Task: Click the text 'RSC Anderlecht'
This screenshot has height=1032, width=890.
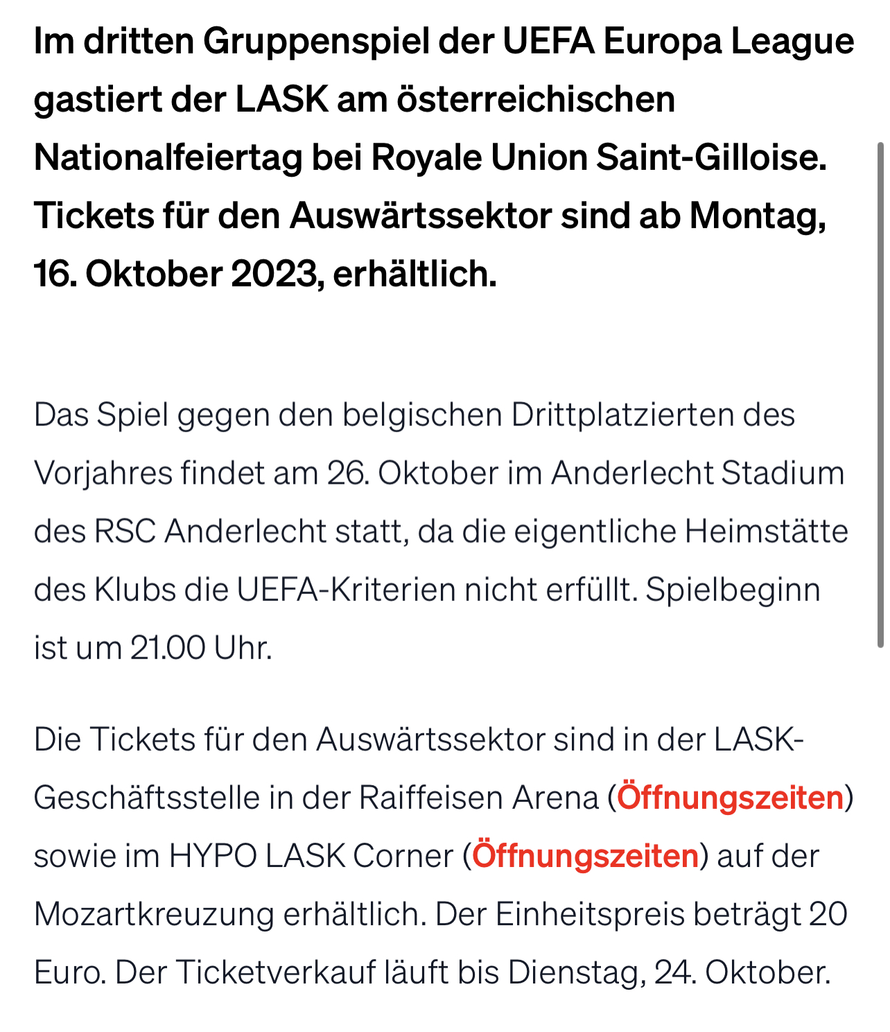Action: tap(211, 532)
